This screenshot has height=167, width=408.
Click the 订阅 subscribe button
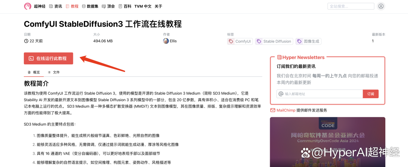point(371,94)
